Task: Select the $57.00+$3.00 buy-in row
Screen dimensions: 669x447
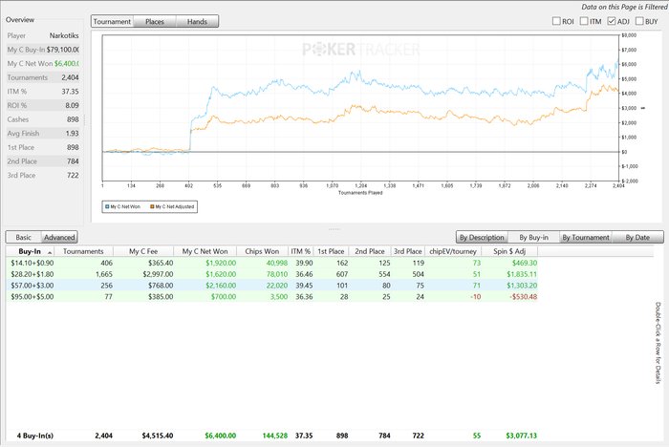Action: tap(33, 286)
